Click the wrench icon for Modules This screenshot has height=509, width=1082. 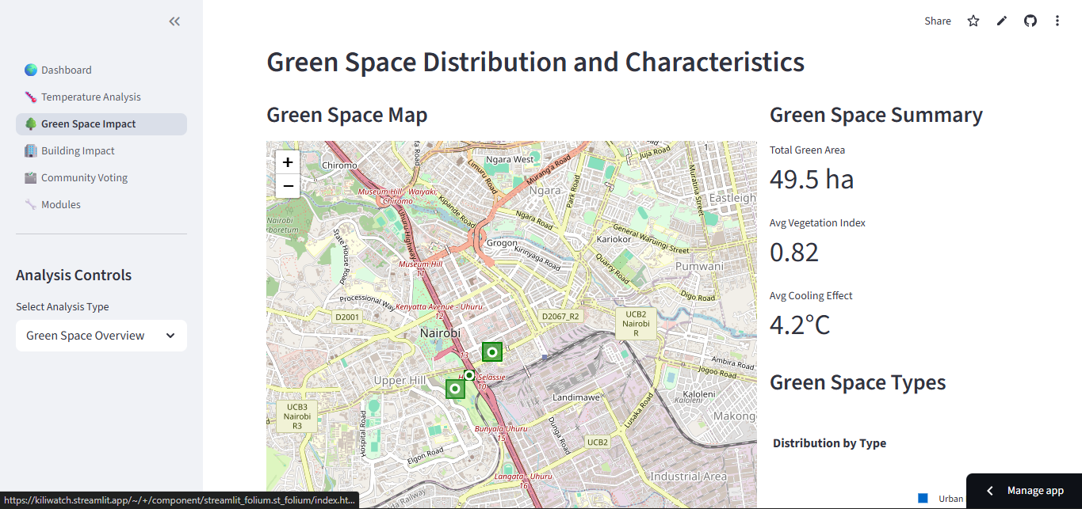(31, 204)
